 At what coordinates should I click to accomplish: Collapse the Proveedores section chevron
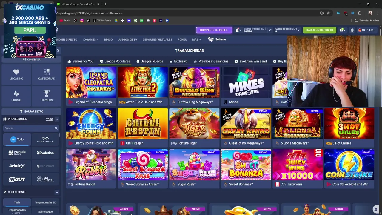coord(57,119)
